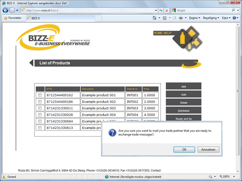Open the Pagina menu
Image resolution: width=242 pixels, height=181 pixels.
pos(195,18)
